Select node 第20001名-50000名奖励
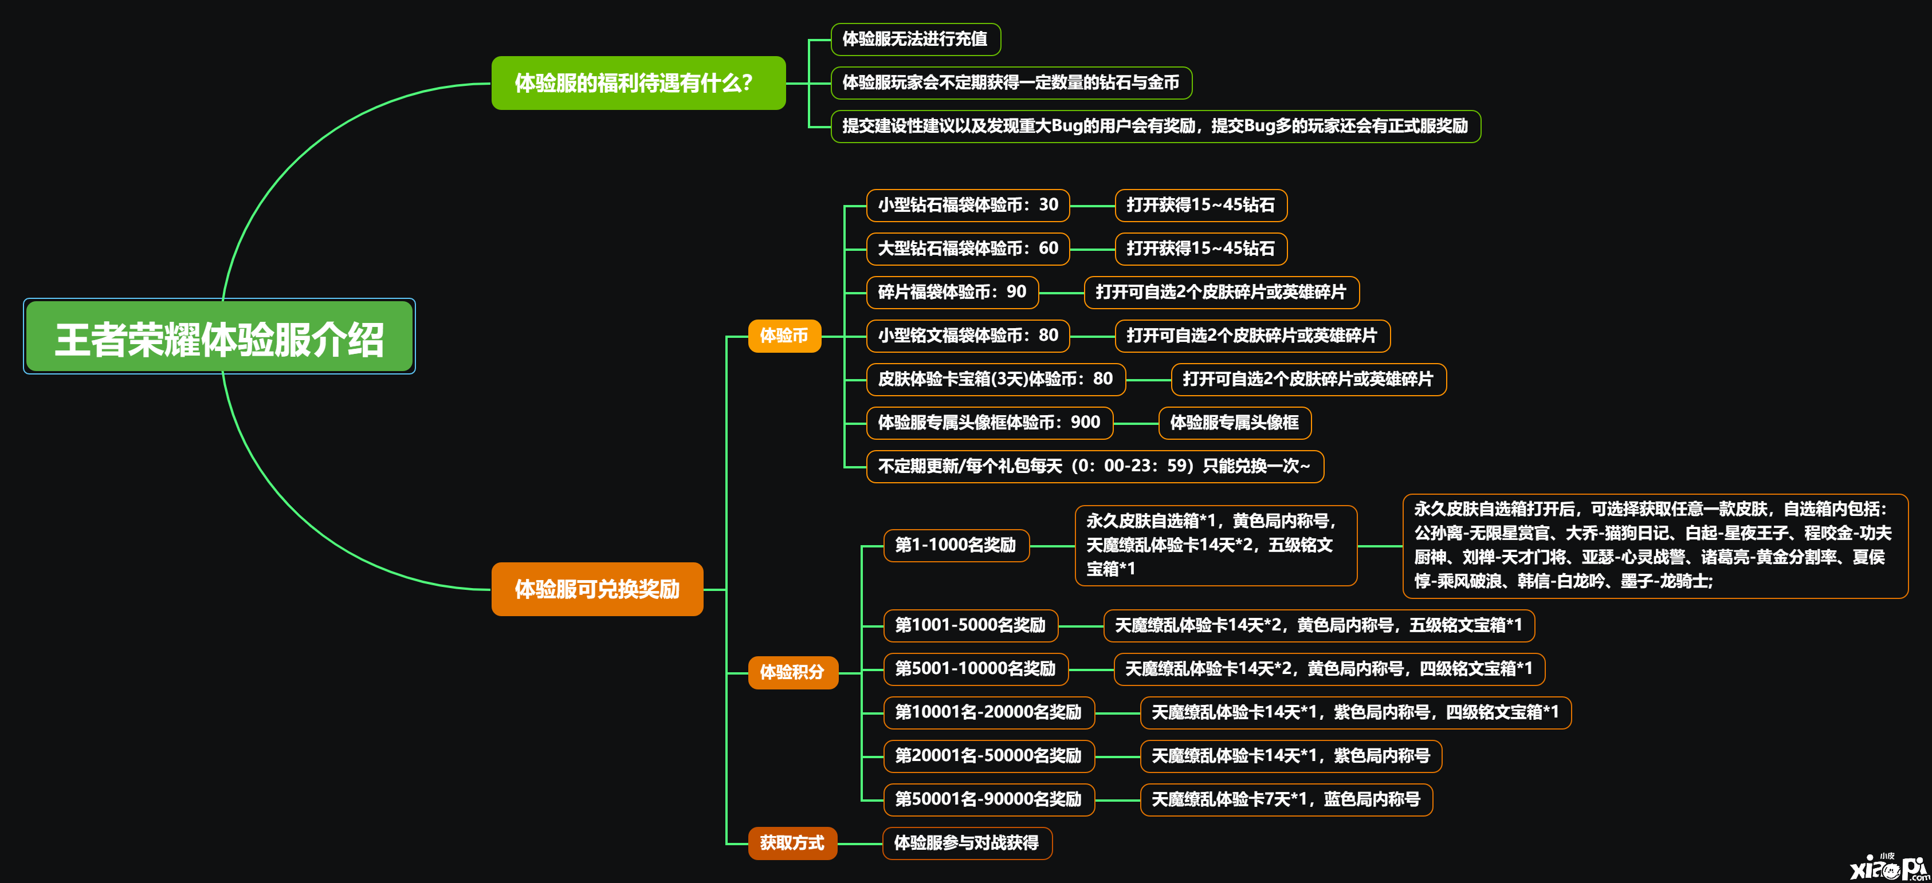The image size is (1932, 883). point(989,755)
